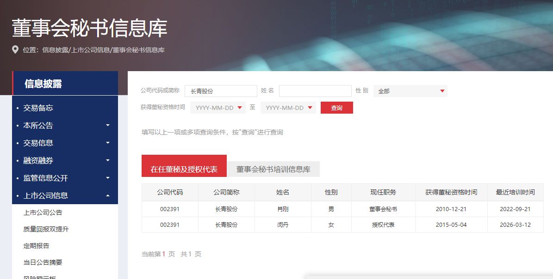Open 监管信息公开 sidebar menu item
Image resolution: width=553 pixels, height=279 pixels.
coord(45,178)
